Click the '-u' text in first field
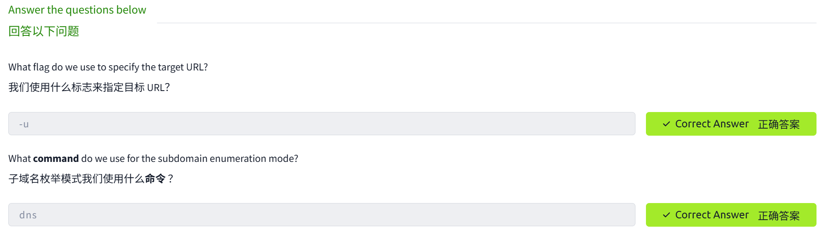Image resolution: width=820 pixels, height=242 pixels. (x=24, y=124)
